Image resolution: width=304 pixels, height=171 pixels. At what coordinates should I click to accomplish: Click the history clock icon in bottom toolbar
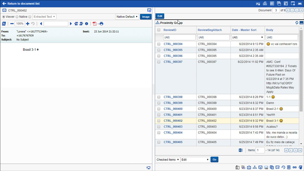pos(283,167)
